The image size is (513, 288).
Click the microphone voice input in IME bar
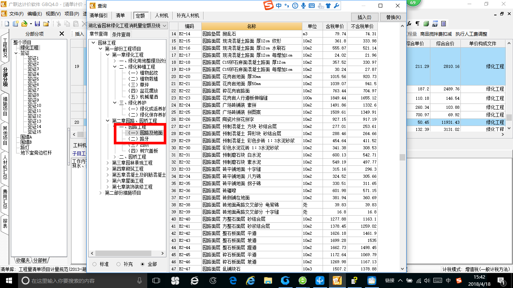click(x=303, y=6)
